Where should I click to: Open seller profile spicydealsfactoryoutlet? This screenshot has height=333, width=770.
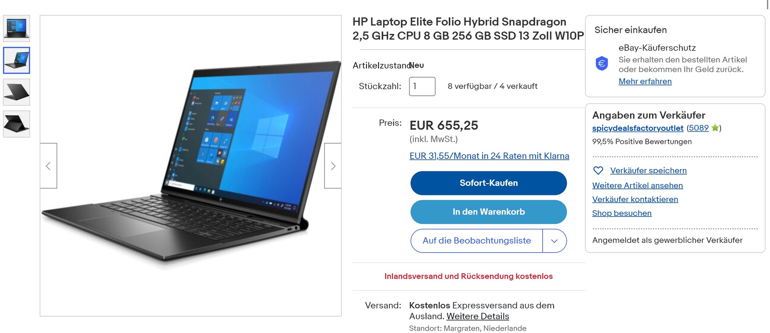click(638, 128)
